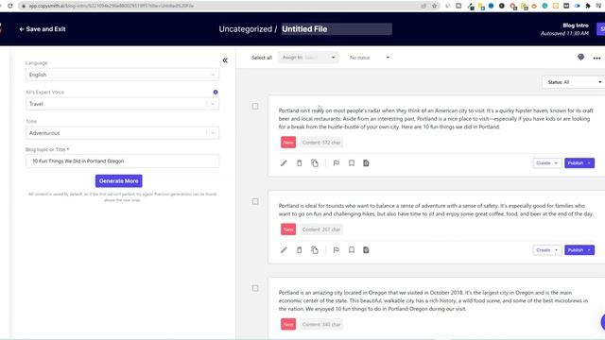This screenshot has width=605, height=340.
Task: Click the New badge on first result
Action: 288,143
